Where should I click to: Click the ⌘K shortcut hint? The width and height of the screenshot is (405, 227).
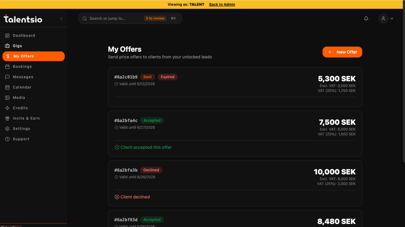click(x=173, y=19)
